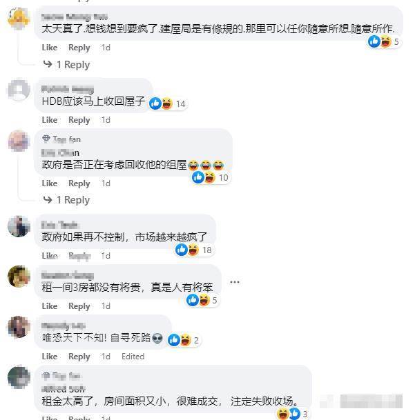Click the 1d timestamp of 租一间3房 comment
Image resolution: width=415 pixels, height=420 pixels.
(x=106, y=306)
